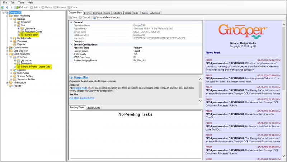Click the Test folder icon
The image size is (287, 162).
click(x=19, y=25)
